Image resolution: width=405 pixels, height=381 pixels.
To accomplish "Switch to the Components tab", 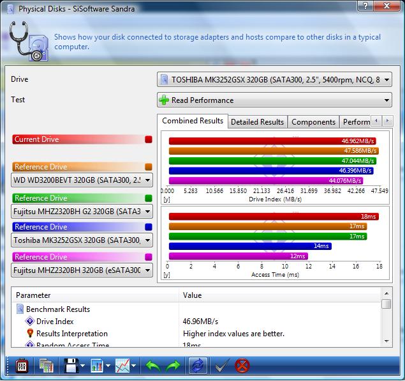I will [313, 122].
